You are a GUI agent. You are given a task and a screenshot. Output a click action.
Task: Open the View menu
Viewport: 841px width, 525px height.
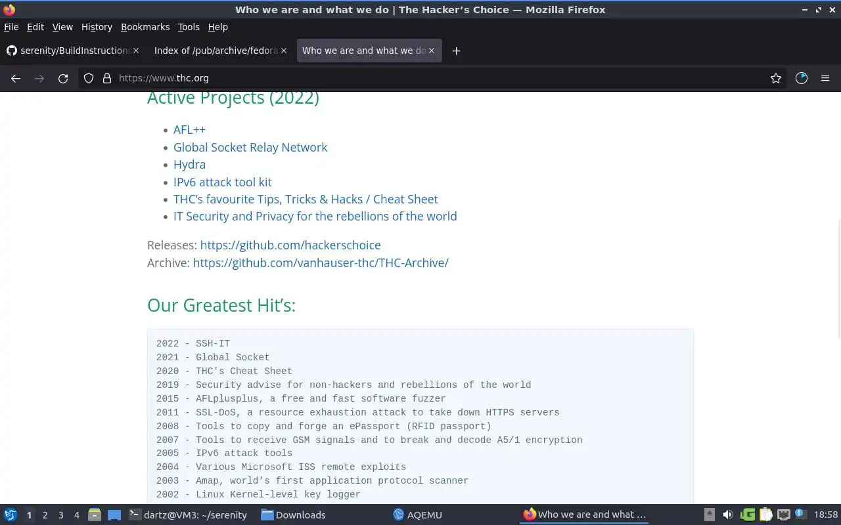coord(62,27)
